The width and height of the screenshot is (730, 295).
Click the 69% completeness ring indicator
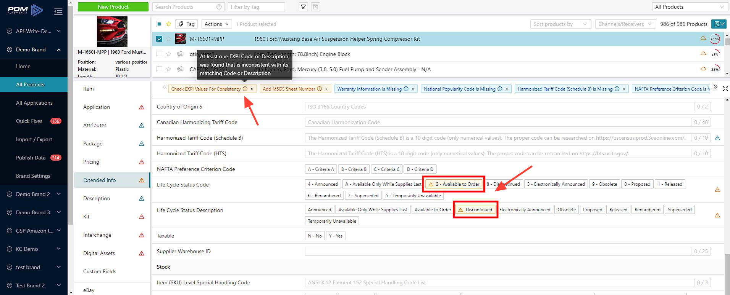tap(715, 39)
